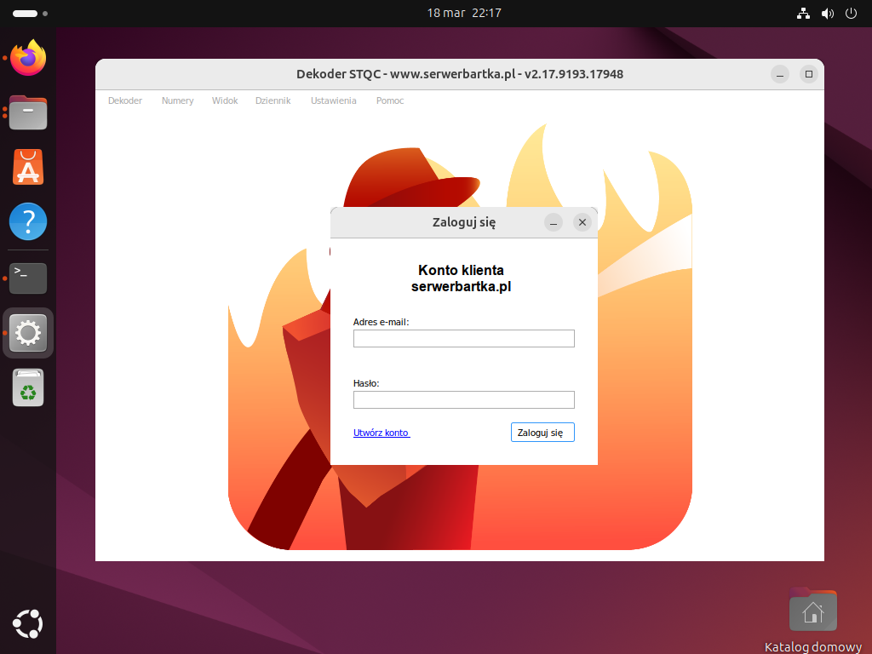Screen dimensions: 872x654
Task: Open the Widok menu
Action: click(225, 100)
